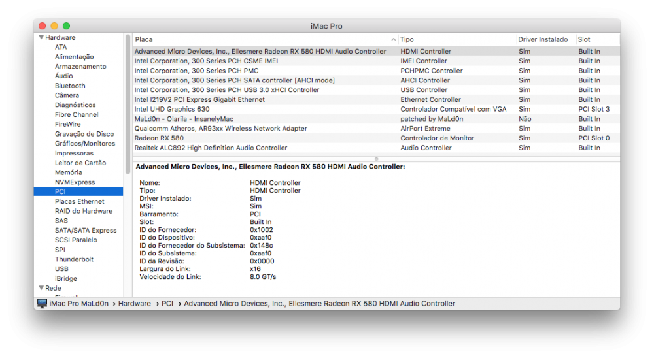Select the 300 Series PCH CSME IMEI row
This screenshot has height=358, width=654.
pyautogui.click(x=376, y=61)
